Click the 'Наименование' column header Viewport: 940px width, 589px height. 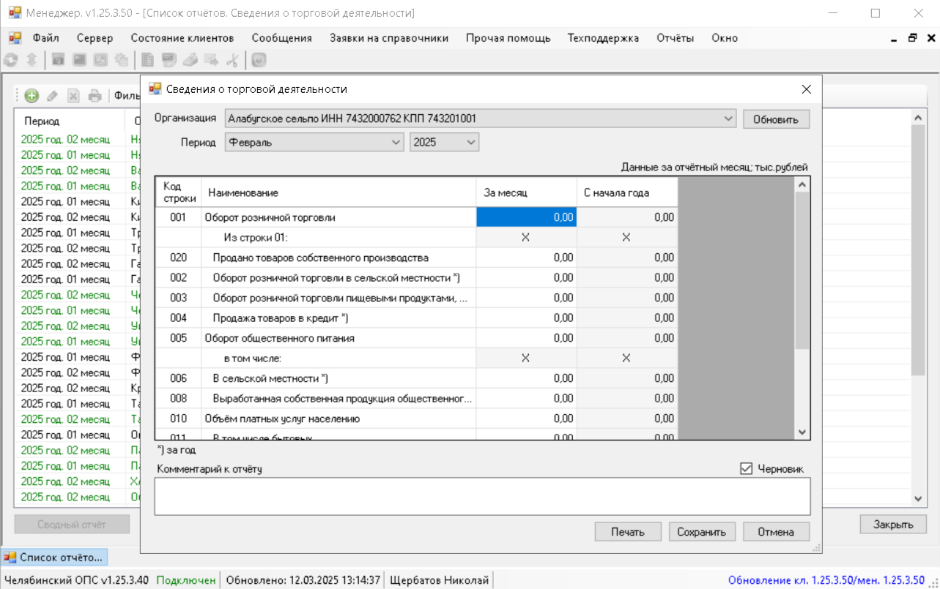(338, 192)
